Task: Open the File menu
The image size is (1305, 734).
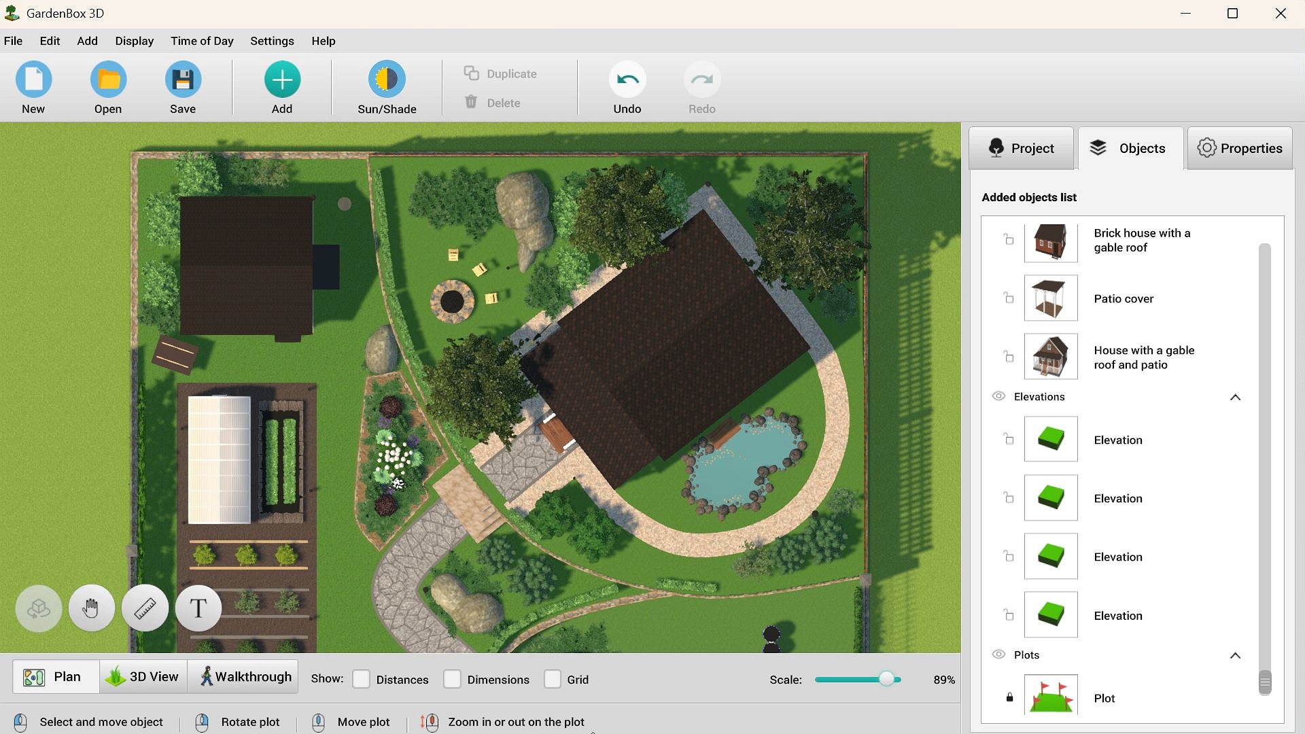Action: [13, 41]
